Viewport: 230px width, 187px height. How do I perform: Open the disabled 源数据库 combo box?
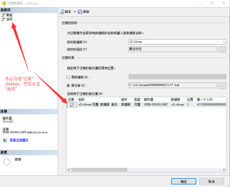[177, 77]
